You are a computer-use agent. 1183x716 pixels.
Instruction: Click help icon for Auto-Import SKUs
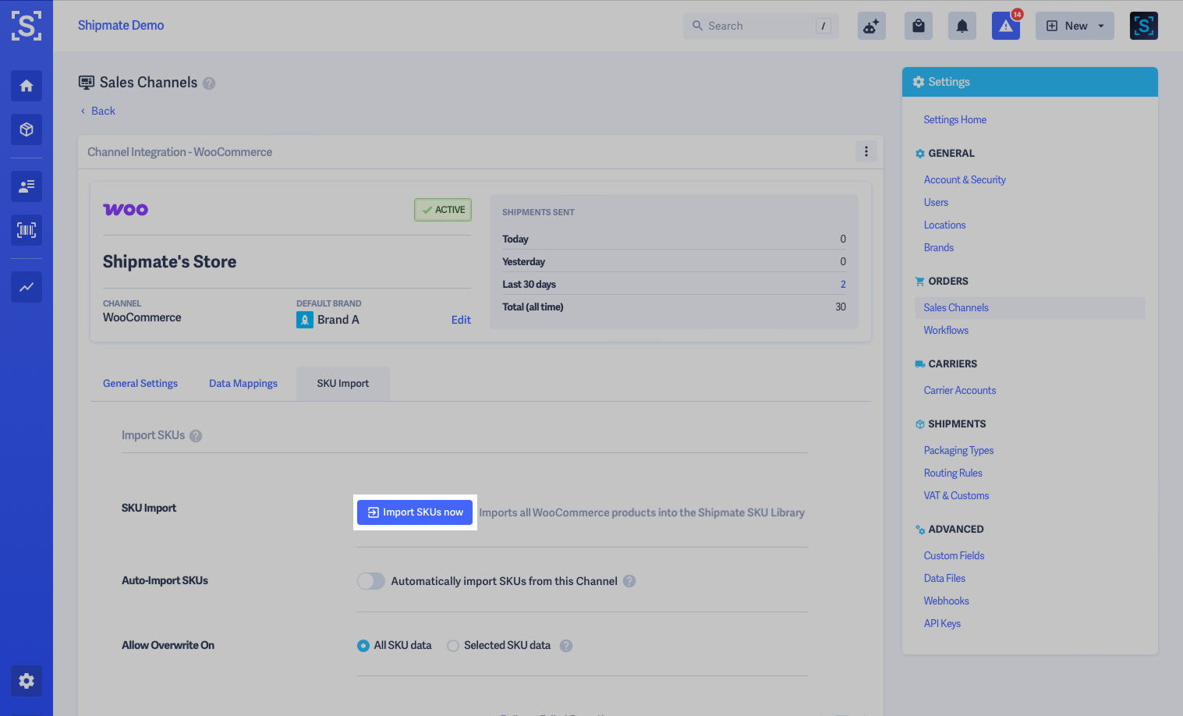629,581
